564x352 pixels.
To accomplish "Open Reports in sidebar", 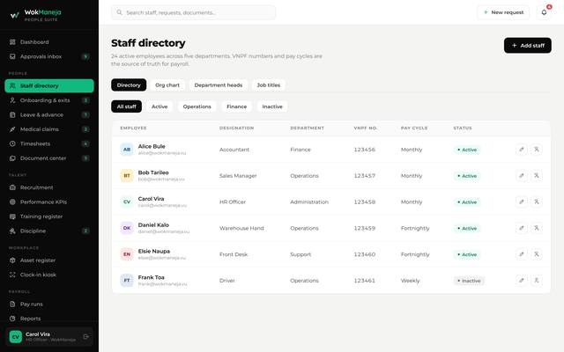I will point(49,319).
